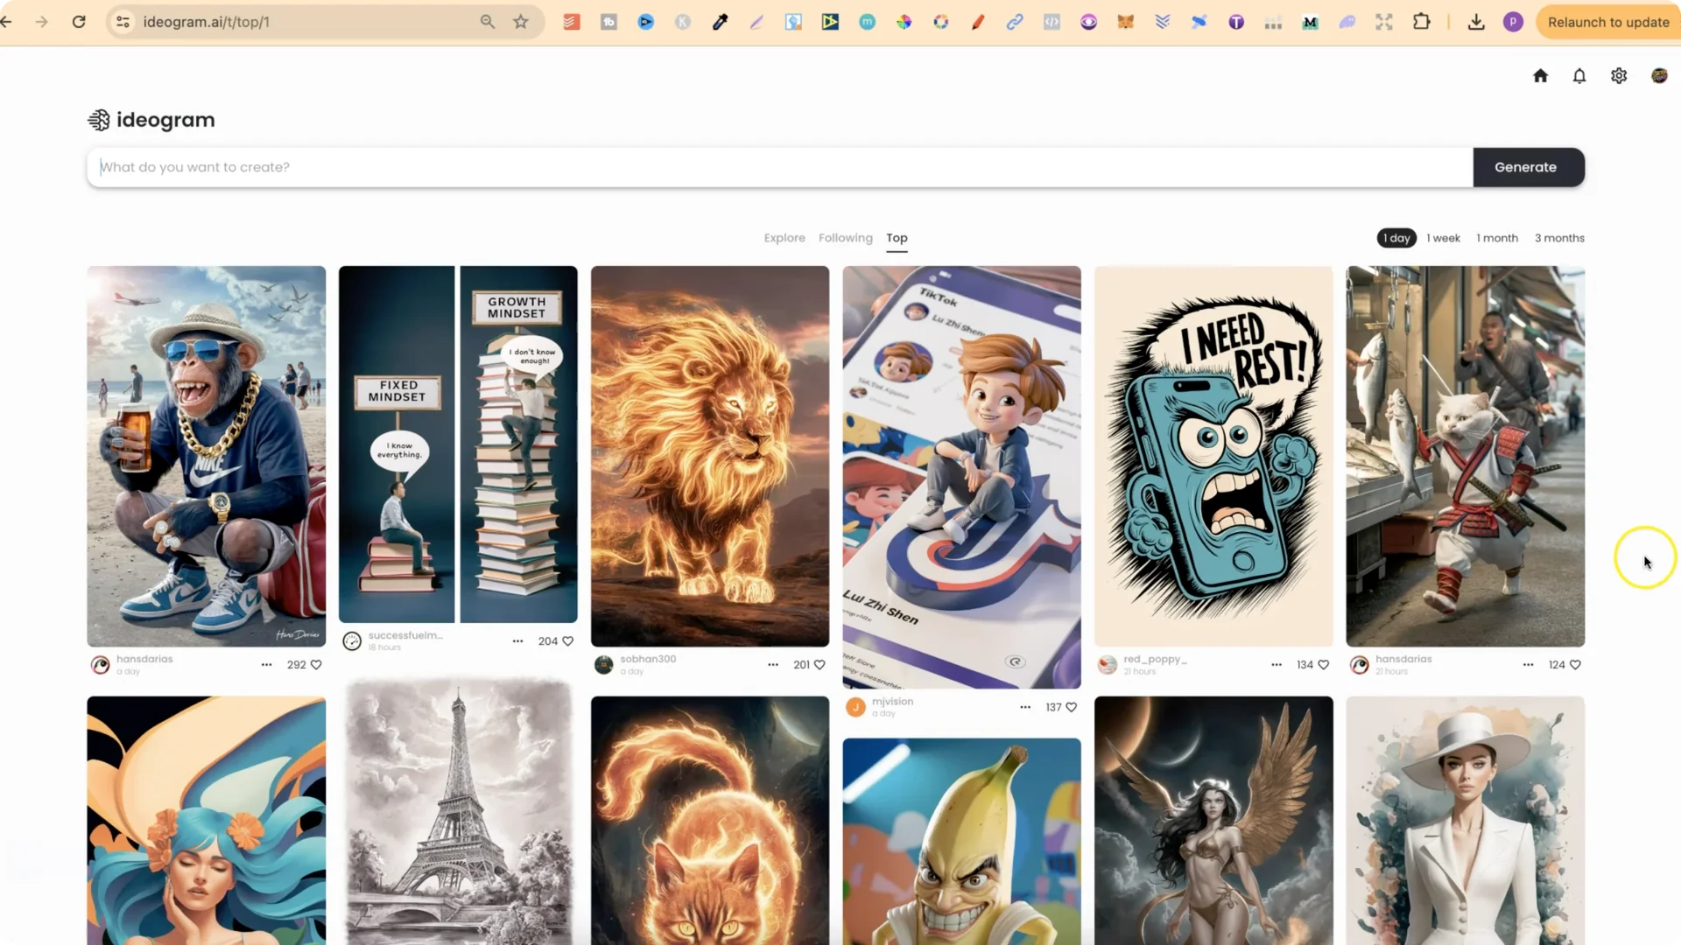Switch to the Following tab

tap(845, 237)
